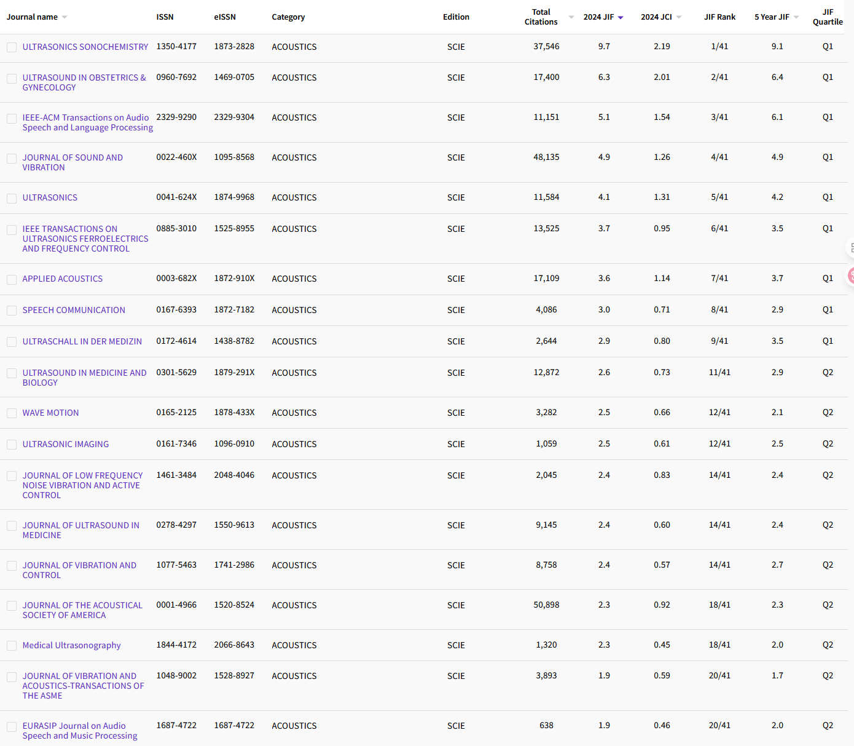The height and width of the screenshot is (746, 854).
Task: Select ISSN 1077-5463
Action: click(176, 565)
